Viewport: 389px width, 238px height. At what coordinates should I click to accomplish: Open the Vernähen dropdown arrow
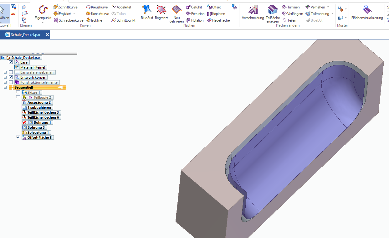point(328,7)
